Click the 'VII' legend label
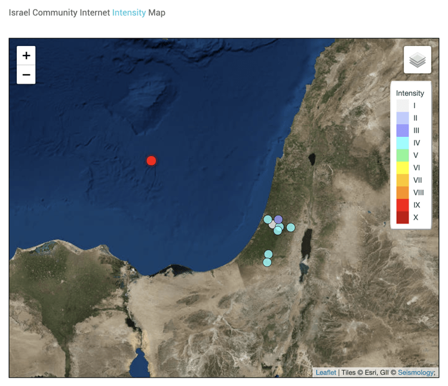Image resolution: width=448 pixels, height=386 pixels. (x=417, y=180)
